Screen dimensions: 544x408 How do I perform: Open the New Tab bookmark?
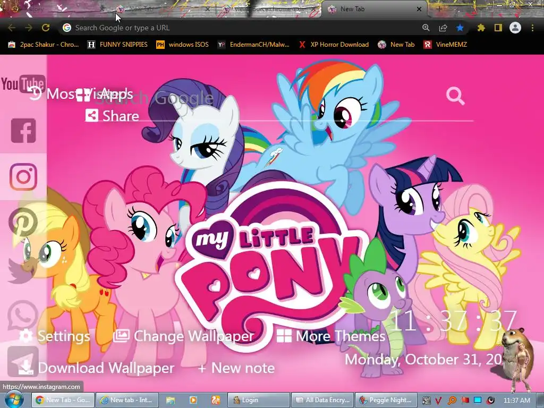(396, 45)
